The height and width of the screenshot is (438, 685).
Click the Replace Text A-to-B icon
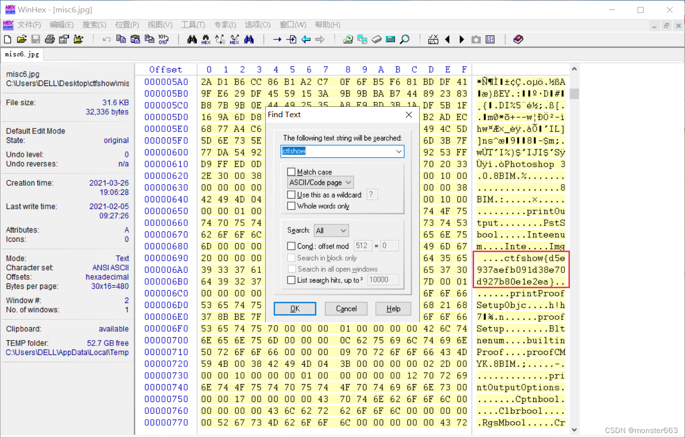point(220,40)
